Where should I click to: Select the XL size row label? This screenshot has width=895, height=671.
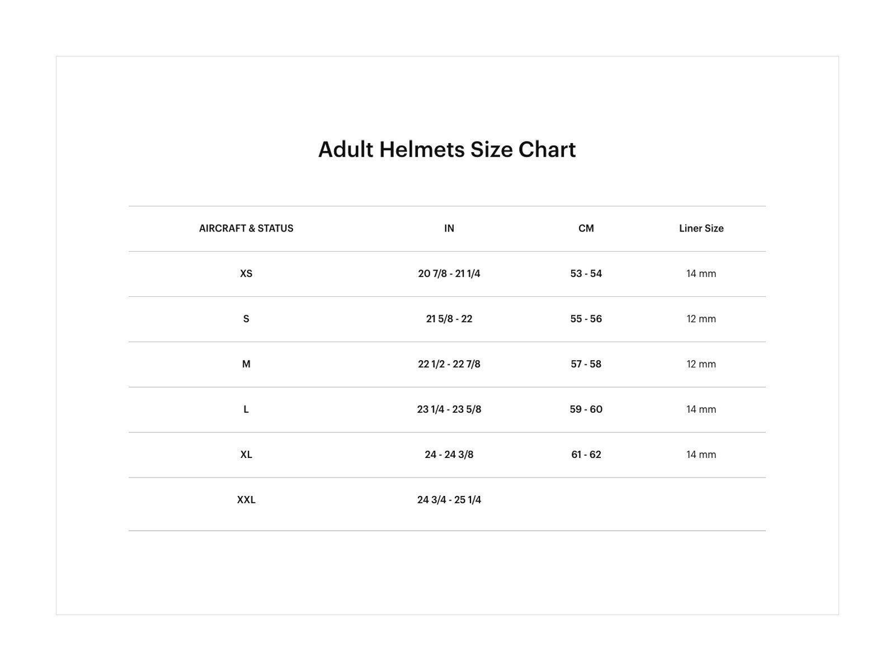pyautogui.click(x=246, y=455)
